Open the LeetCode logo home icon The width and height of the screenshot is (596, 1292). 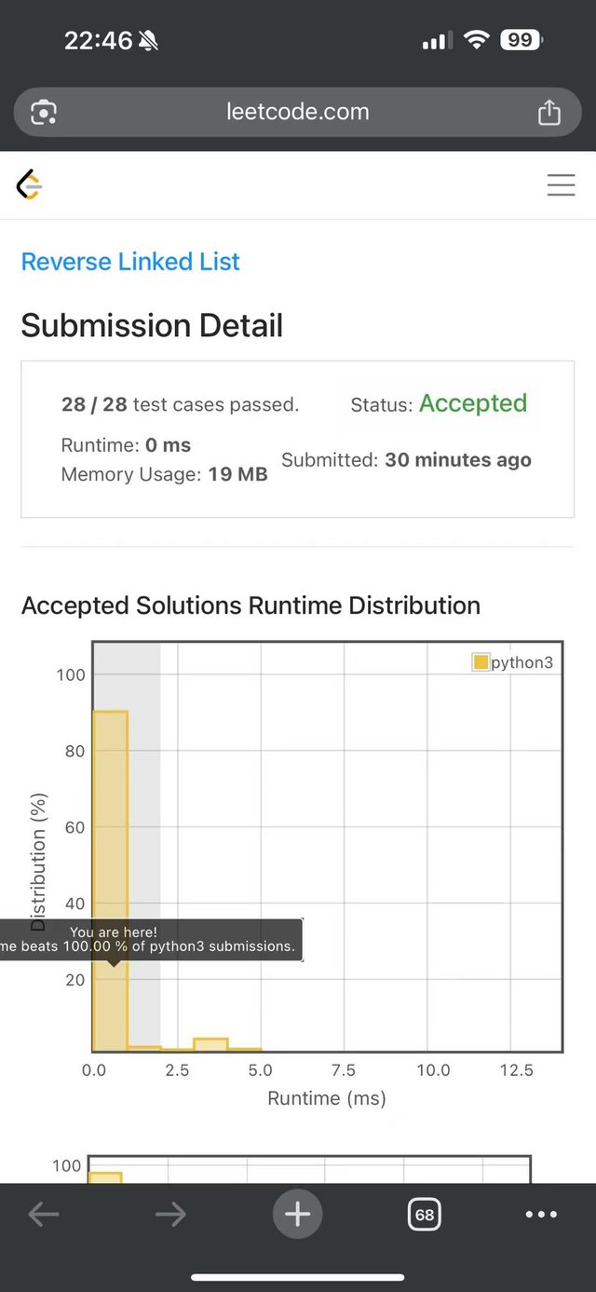30,185
